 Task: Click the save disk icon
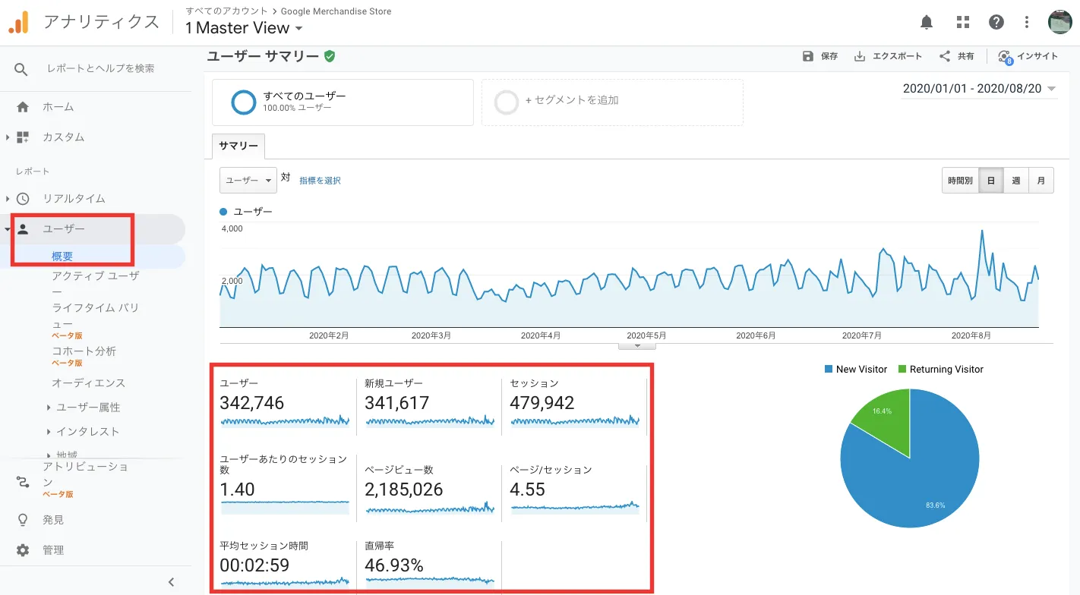tap(808, 56)
